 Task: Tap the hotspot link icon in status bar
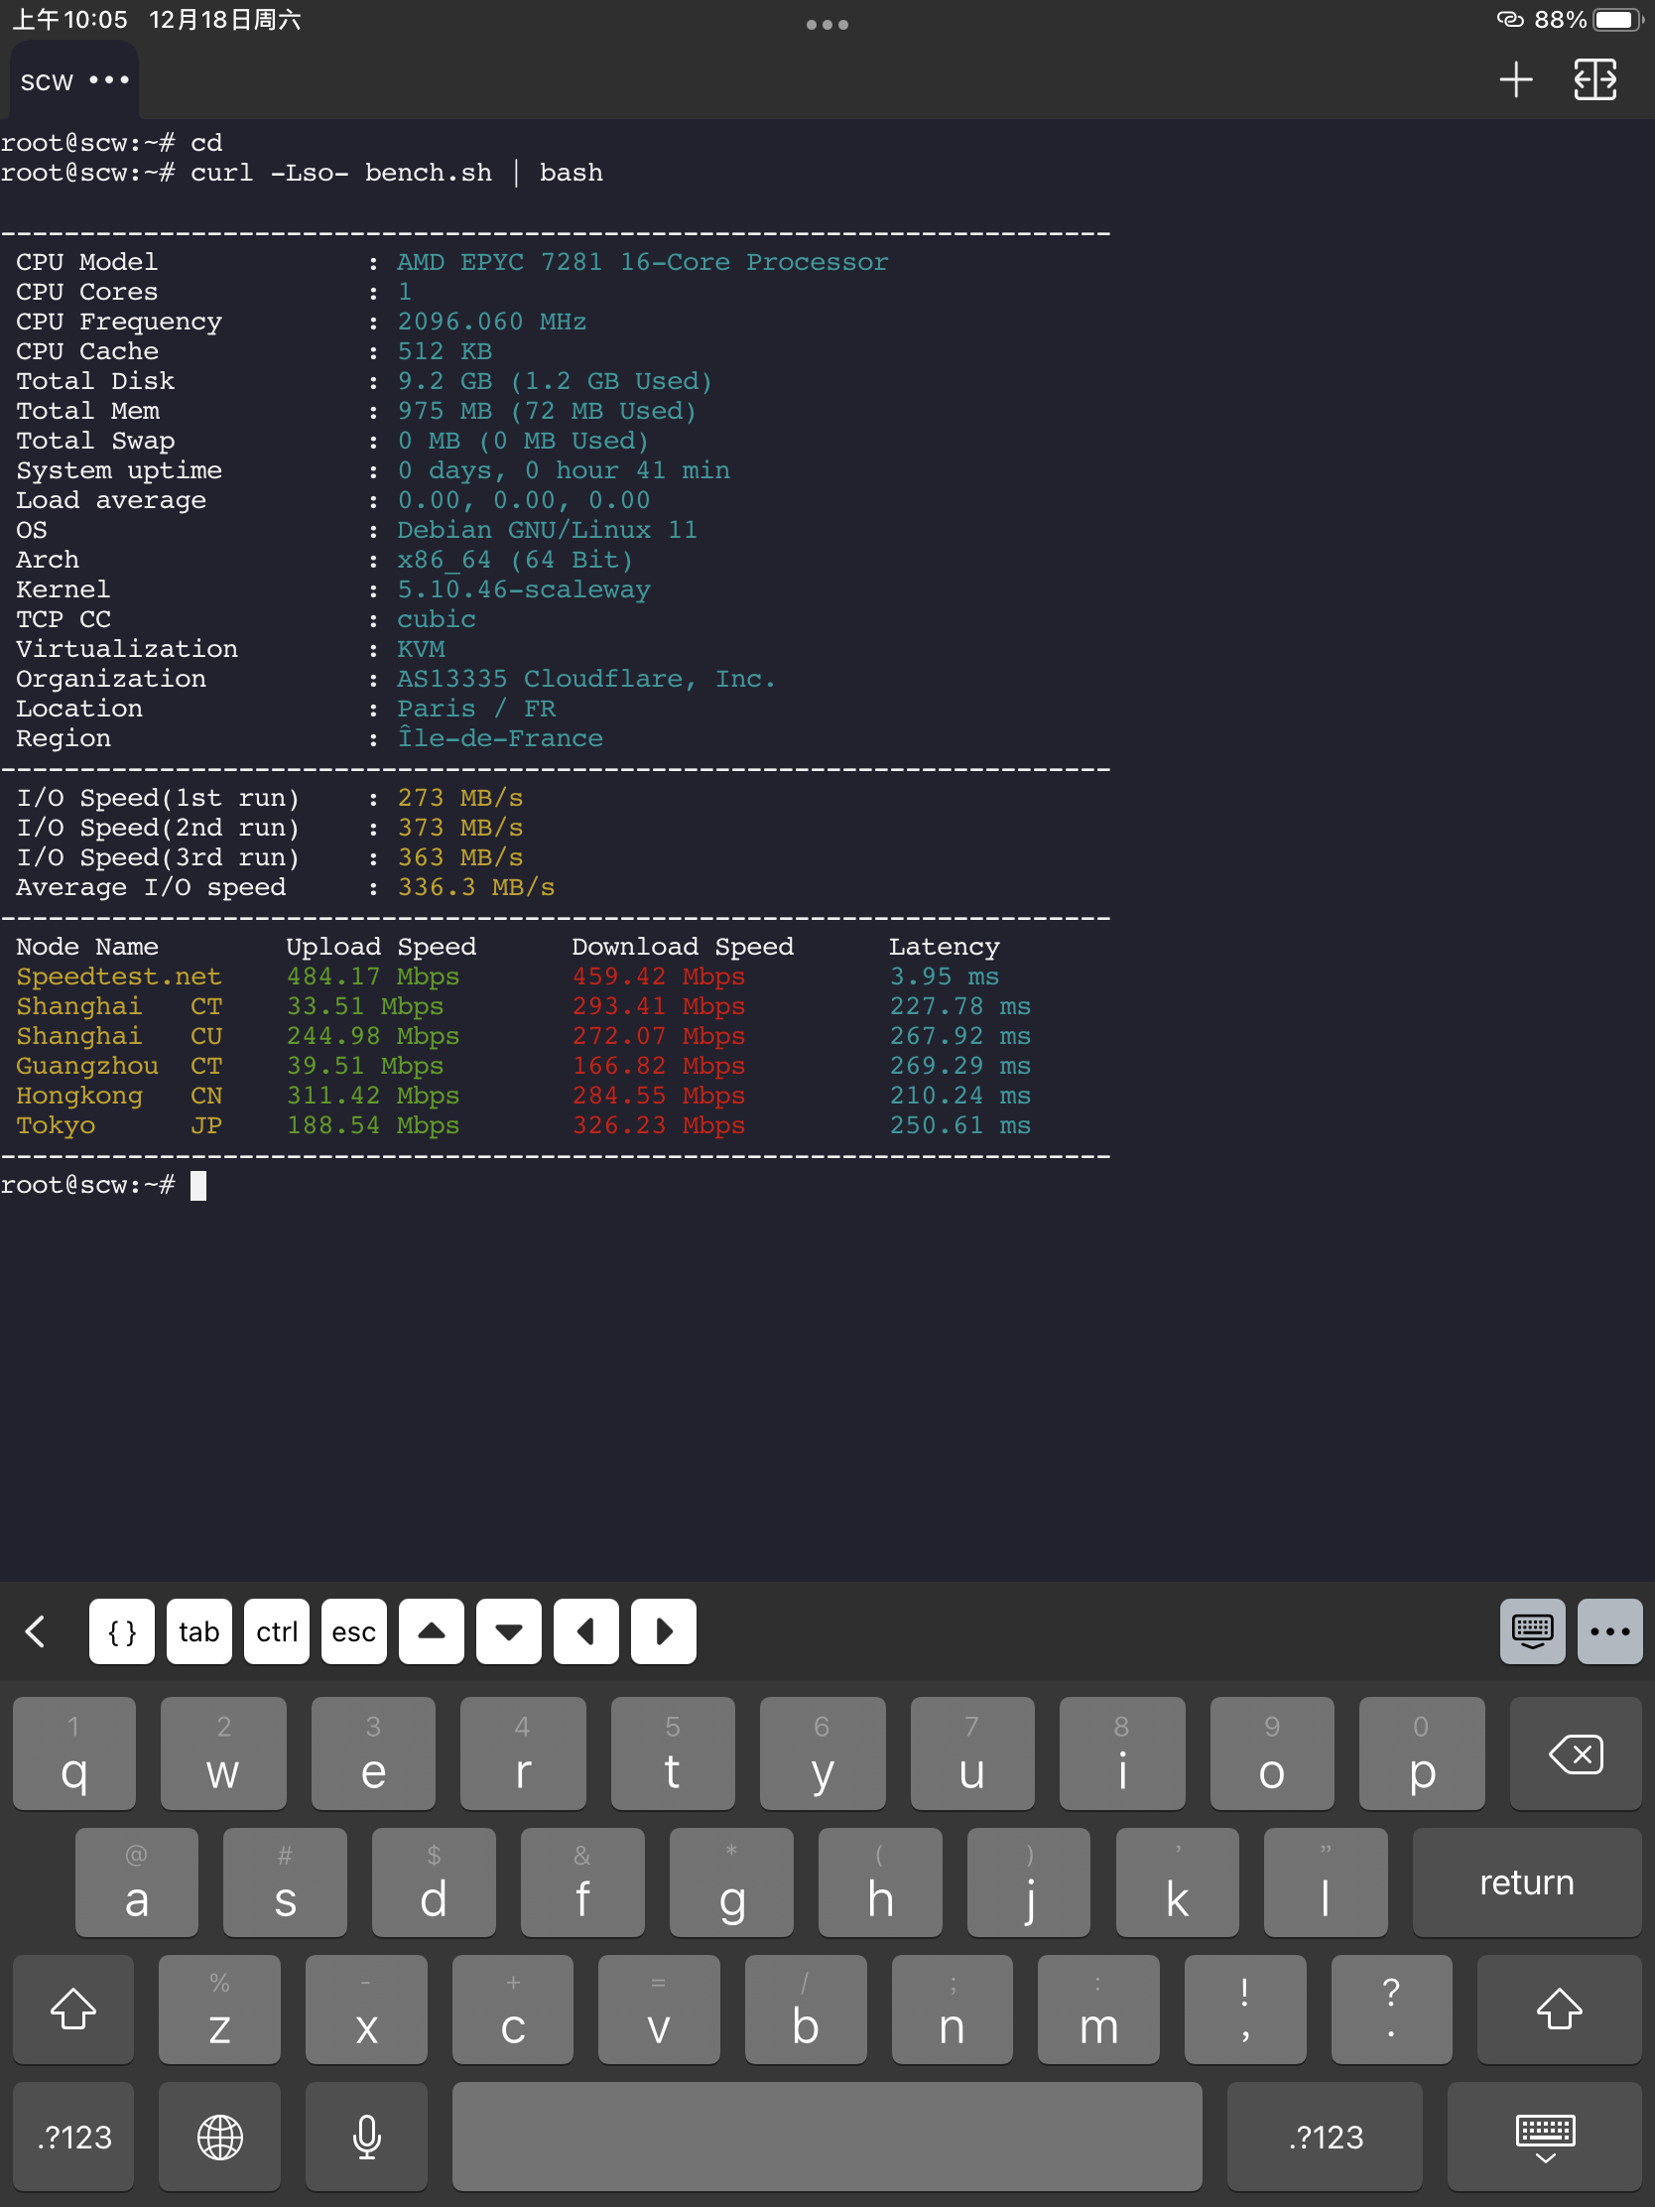click(1510, 19)
